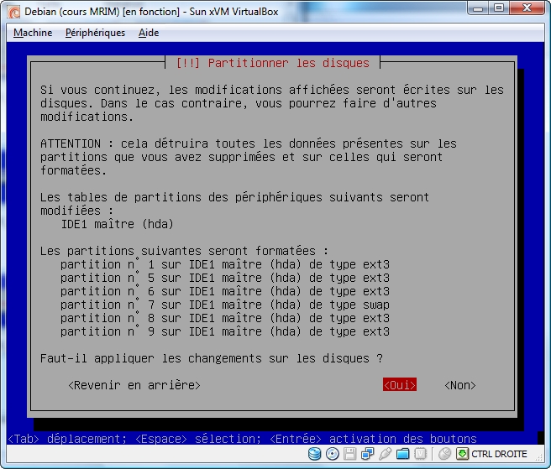Click the CD/DVD drive status icon
Viewport: 551px width, 469px height.
click(x=333, y=454)
